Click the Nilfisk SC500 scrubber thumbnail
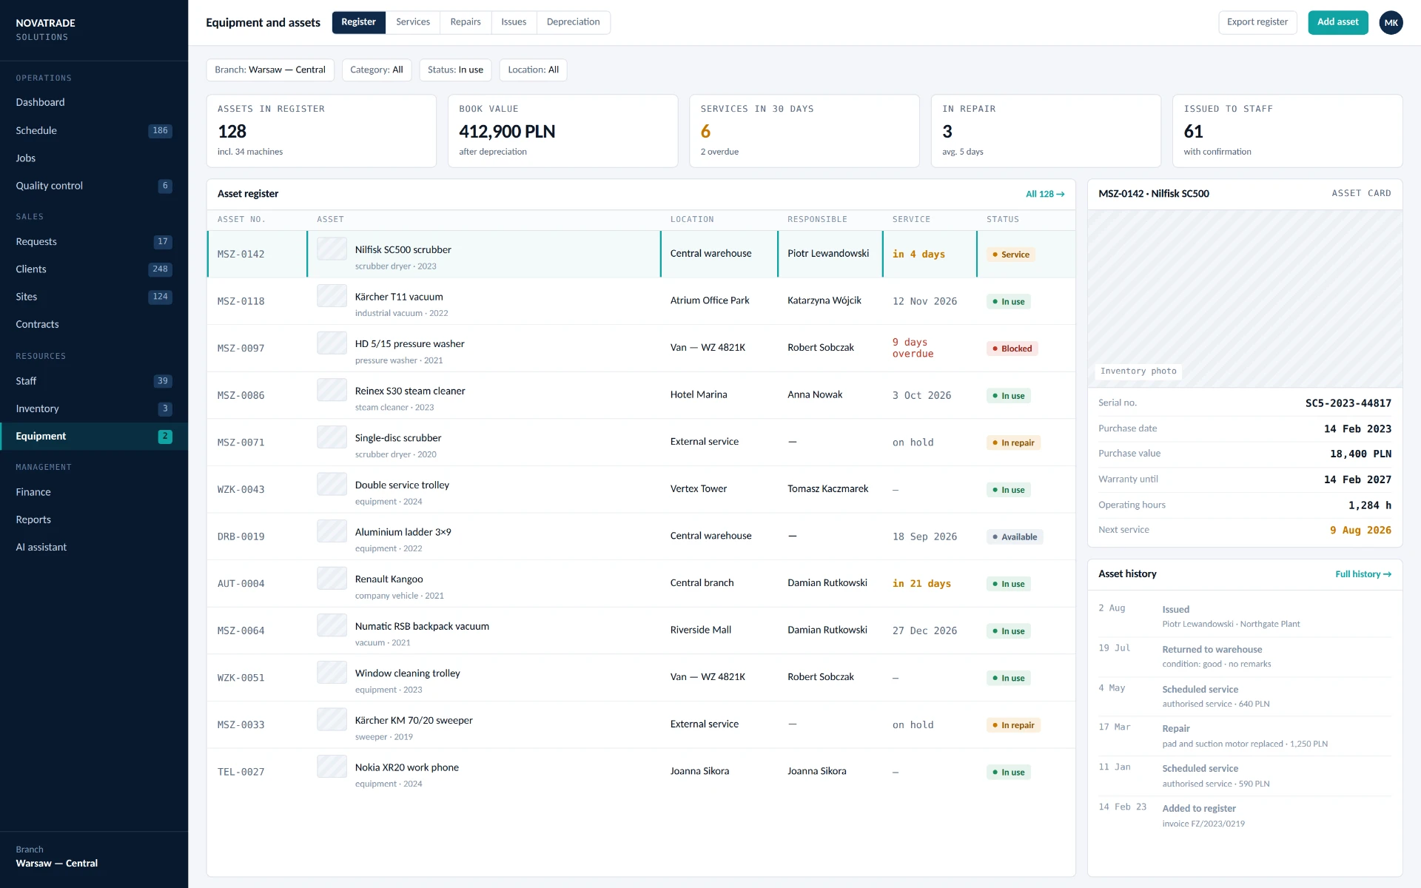The image size is (1421, 888). [332, 249]
